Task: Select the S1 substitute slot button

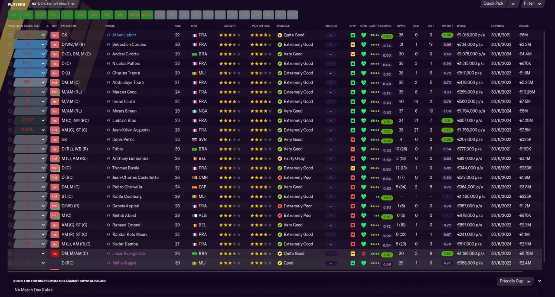Action: [x=160, y=15]
